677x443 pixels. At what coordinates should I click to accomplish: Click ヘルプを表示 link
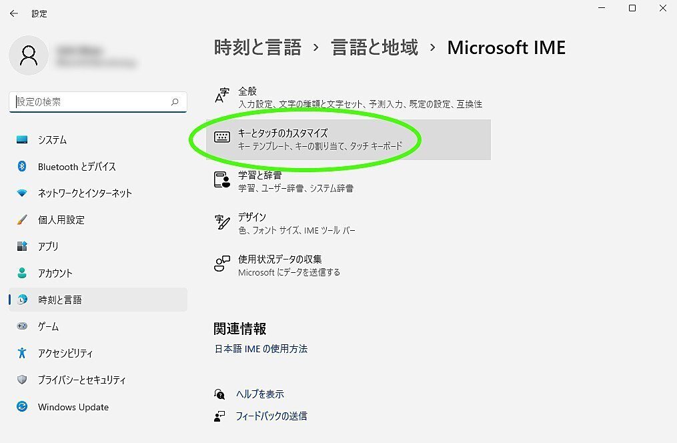(x=260, y=394)
